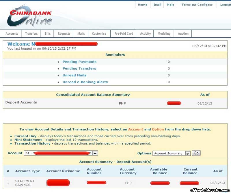Click the last logged in text
The width and height of the screenshot is (231, 193).
point(42,48)
